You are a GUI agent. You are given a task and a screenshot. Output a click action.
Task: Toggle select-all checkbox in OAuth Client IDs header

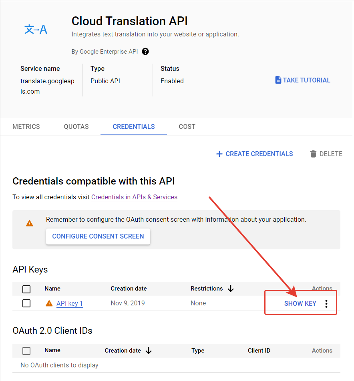point(26,351)
